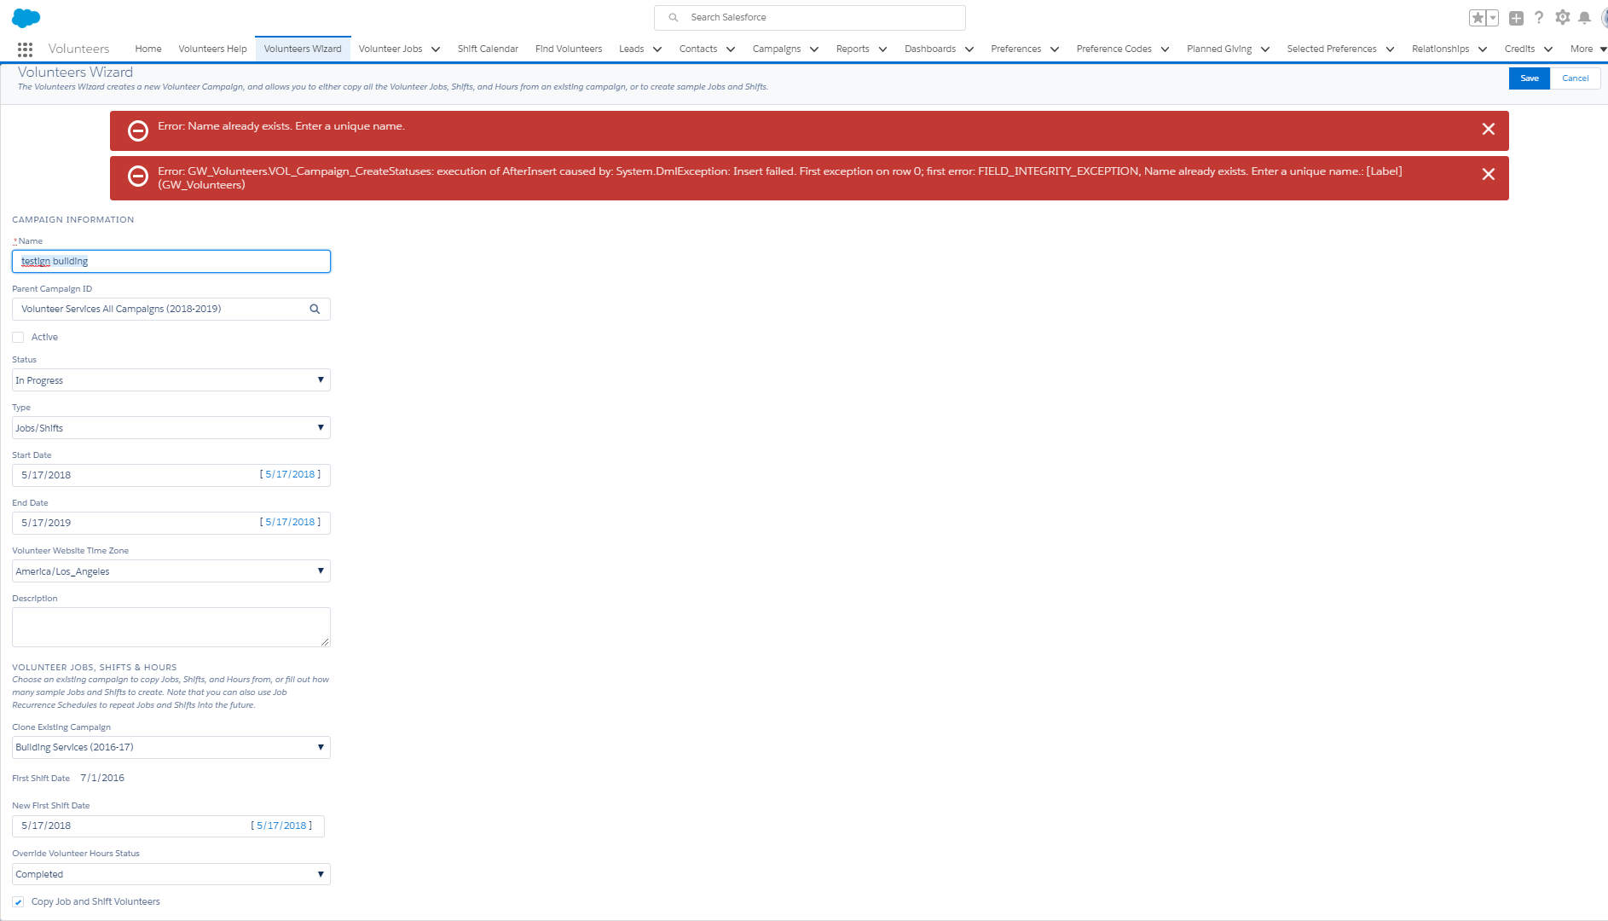The image size is (1608, 921).
Task: Open the Notifications bell icon
Action: click(1584, 18)
